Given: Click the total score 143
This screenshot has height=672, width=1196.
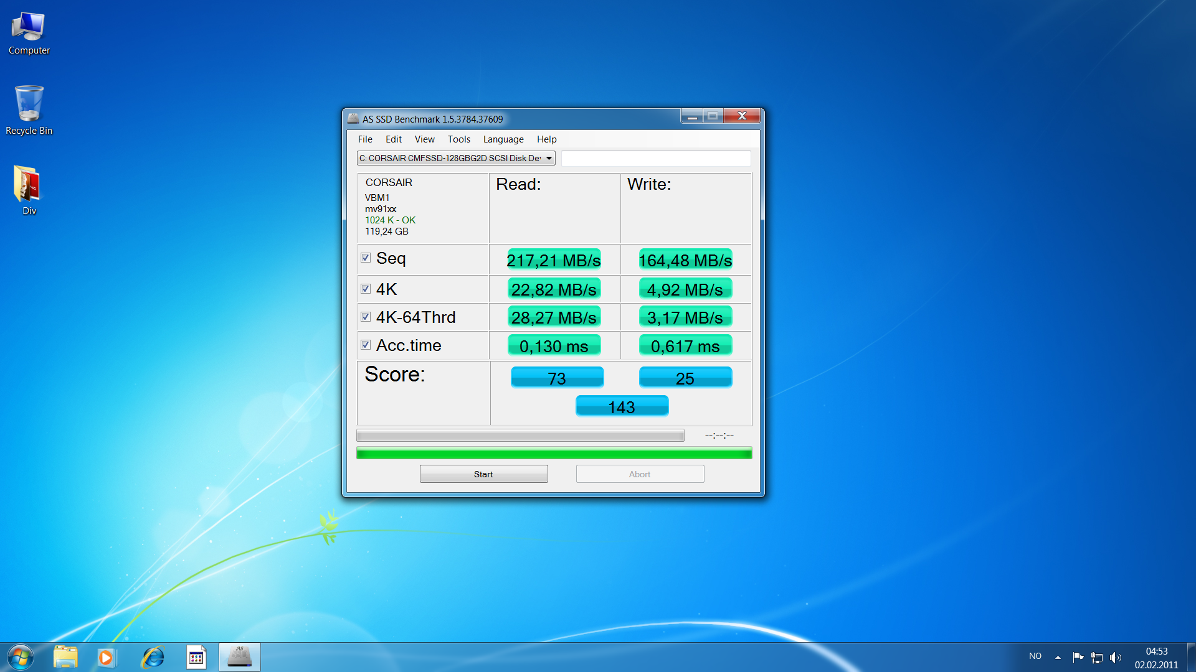Looking at the screenshot, I should (622, 406).
